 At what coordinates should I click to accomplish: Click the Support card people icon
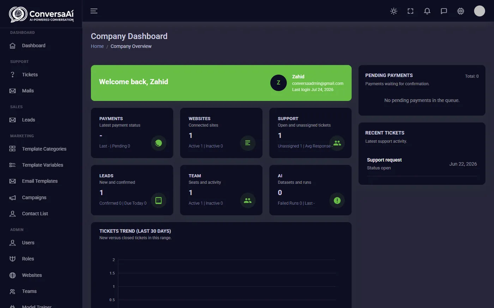pyautogui.click(x=337, y=143)
